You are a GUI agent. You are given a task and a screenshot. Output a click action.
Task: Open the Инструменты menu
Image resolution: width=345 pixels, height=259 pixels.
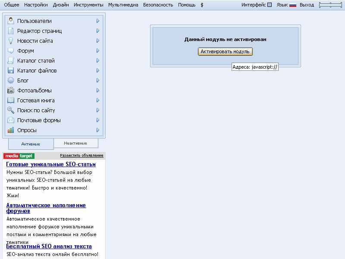point(88,5)
